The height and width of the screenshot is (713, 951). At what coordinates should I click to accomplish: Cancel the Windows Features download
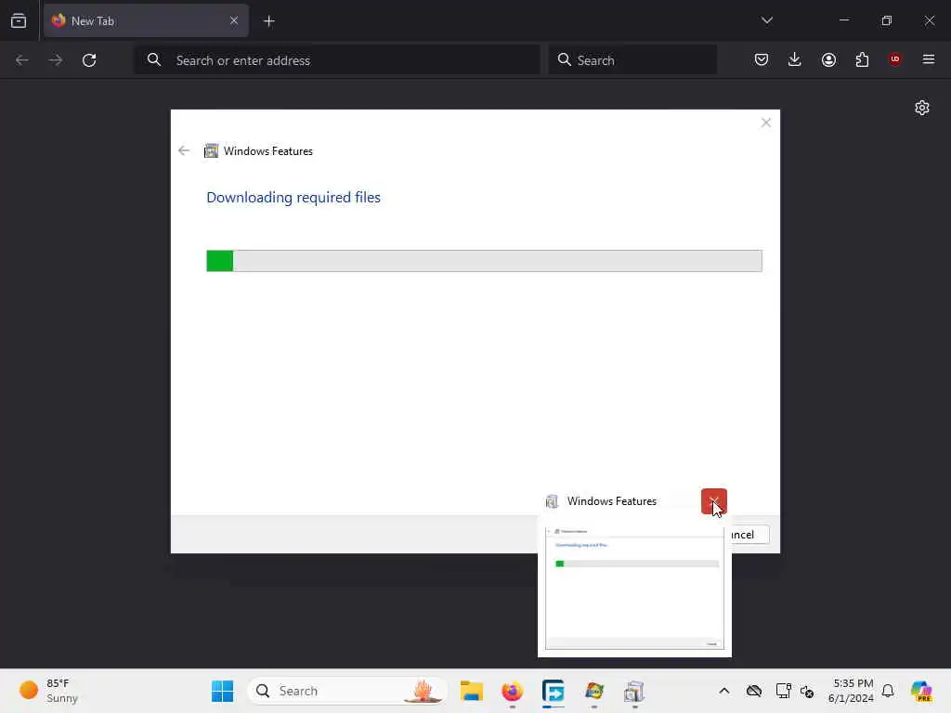tap(750, 535)
